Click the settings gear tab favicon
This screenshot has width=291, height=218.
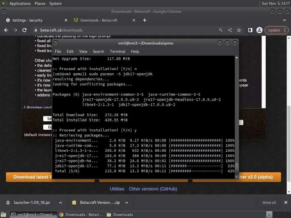click(x=8, y=20)
